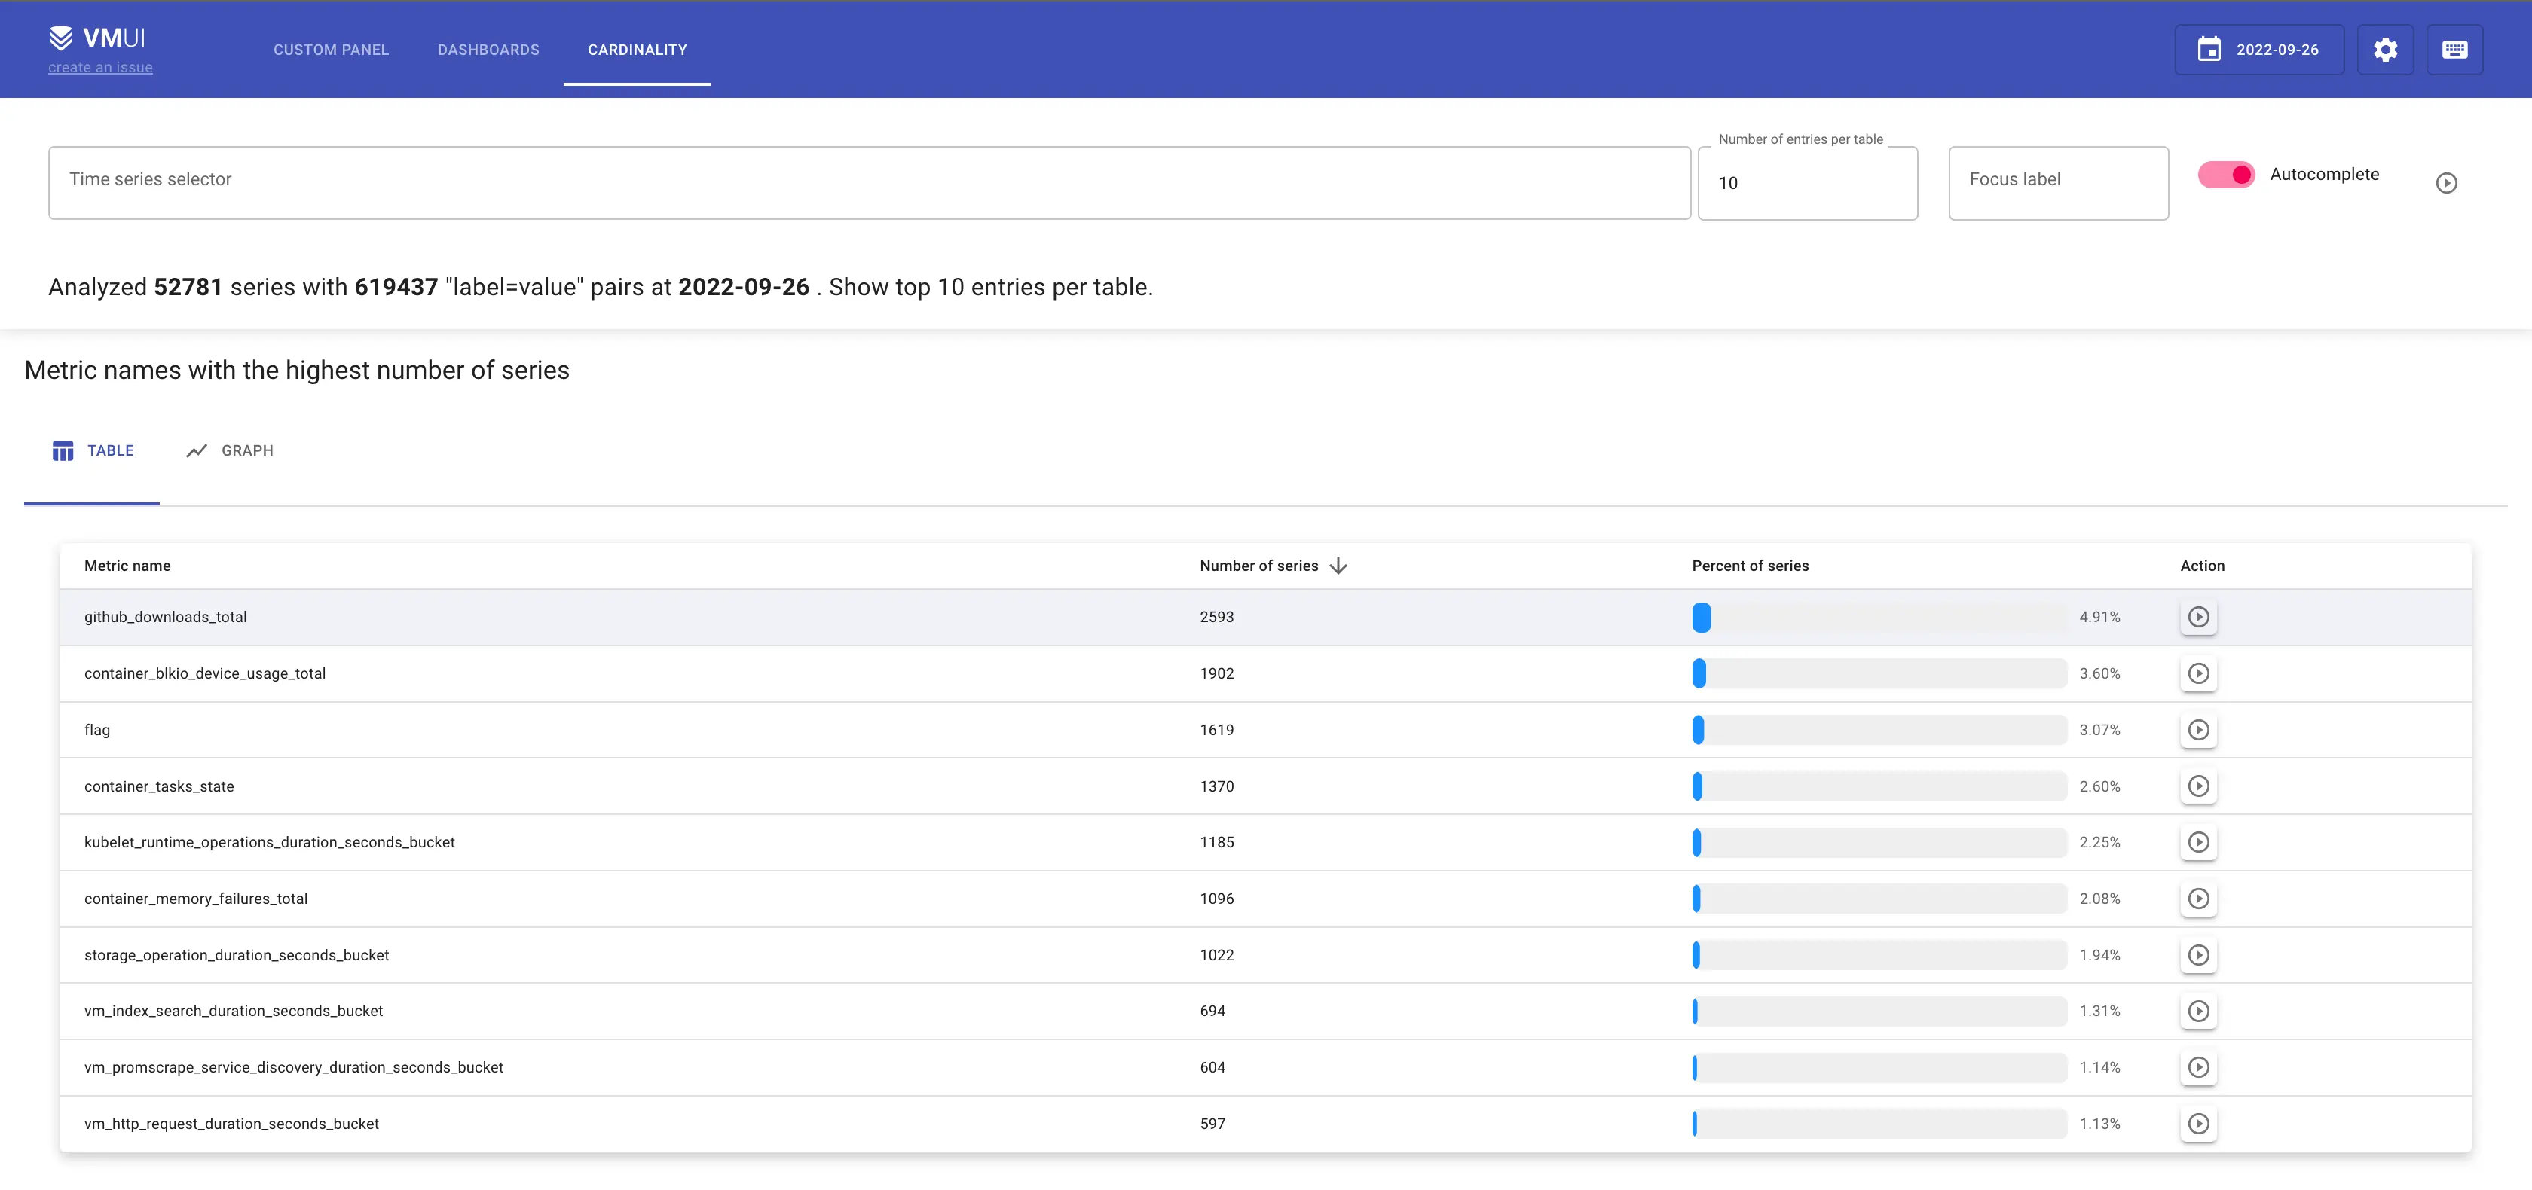Click the series count 1370
This screenshot has width=2532, height=1190.
(1217, 786)
